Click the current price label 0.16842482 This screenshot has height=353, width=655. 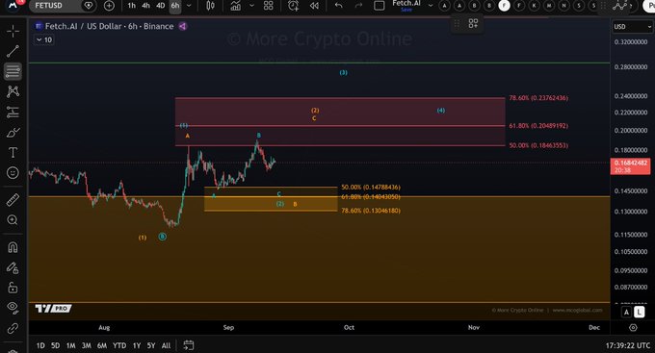(x=630, y=166)
